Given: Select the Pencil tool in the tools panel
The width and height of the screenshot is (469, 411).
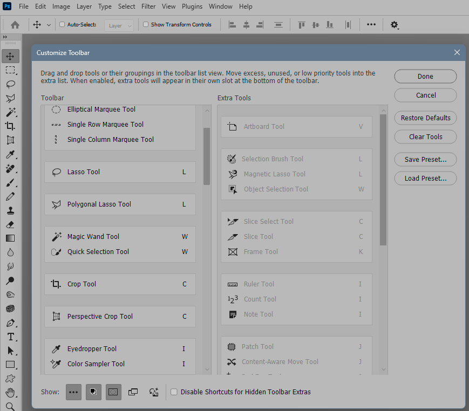Looking at the screenshot, I should click(10, 196).
